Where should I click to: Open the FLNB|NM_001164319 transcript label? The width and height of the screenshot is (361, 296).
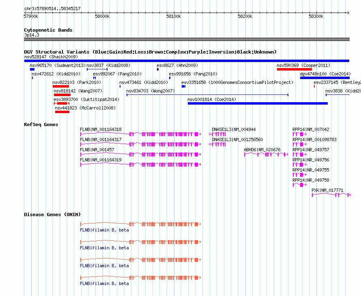click(x=101, y=160)
